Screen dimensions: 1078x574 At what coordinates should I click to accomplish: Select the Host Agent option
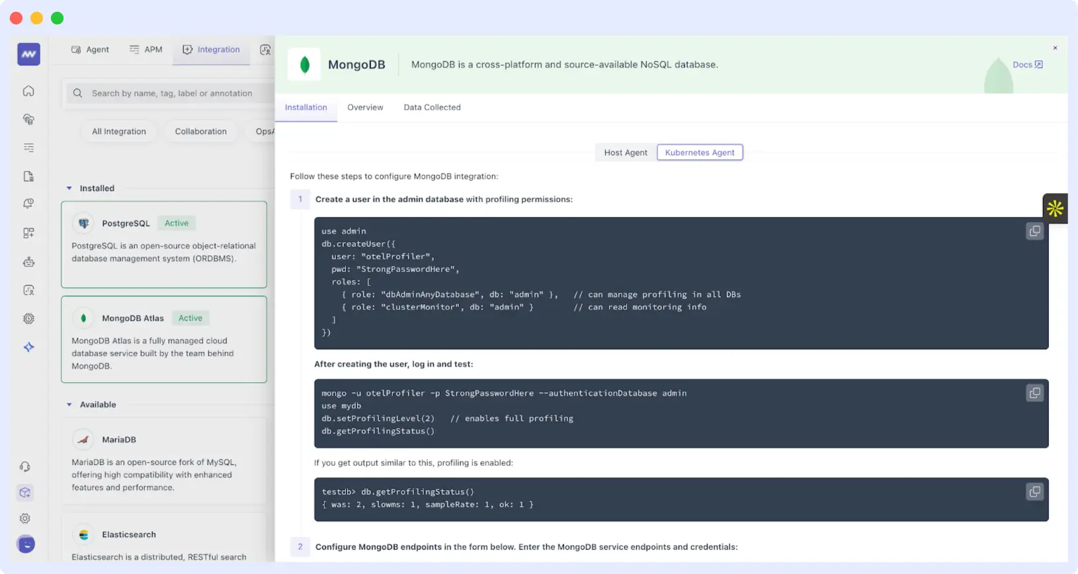(x=626, y=153)
